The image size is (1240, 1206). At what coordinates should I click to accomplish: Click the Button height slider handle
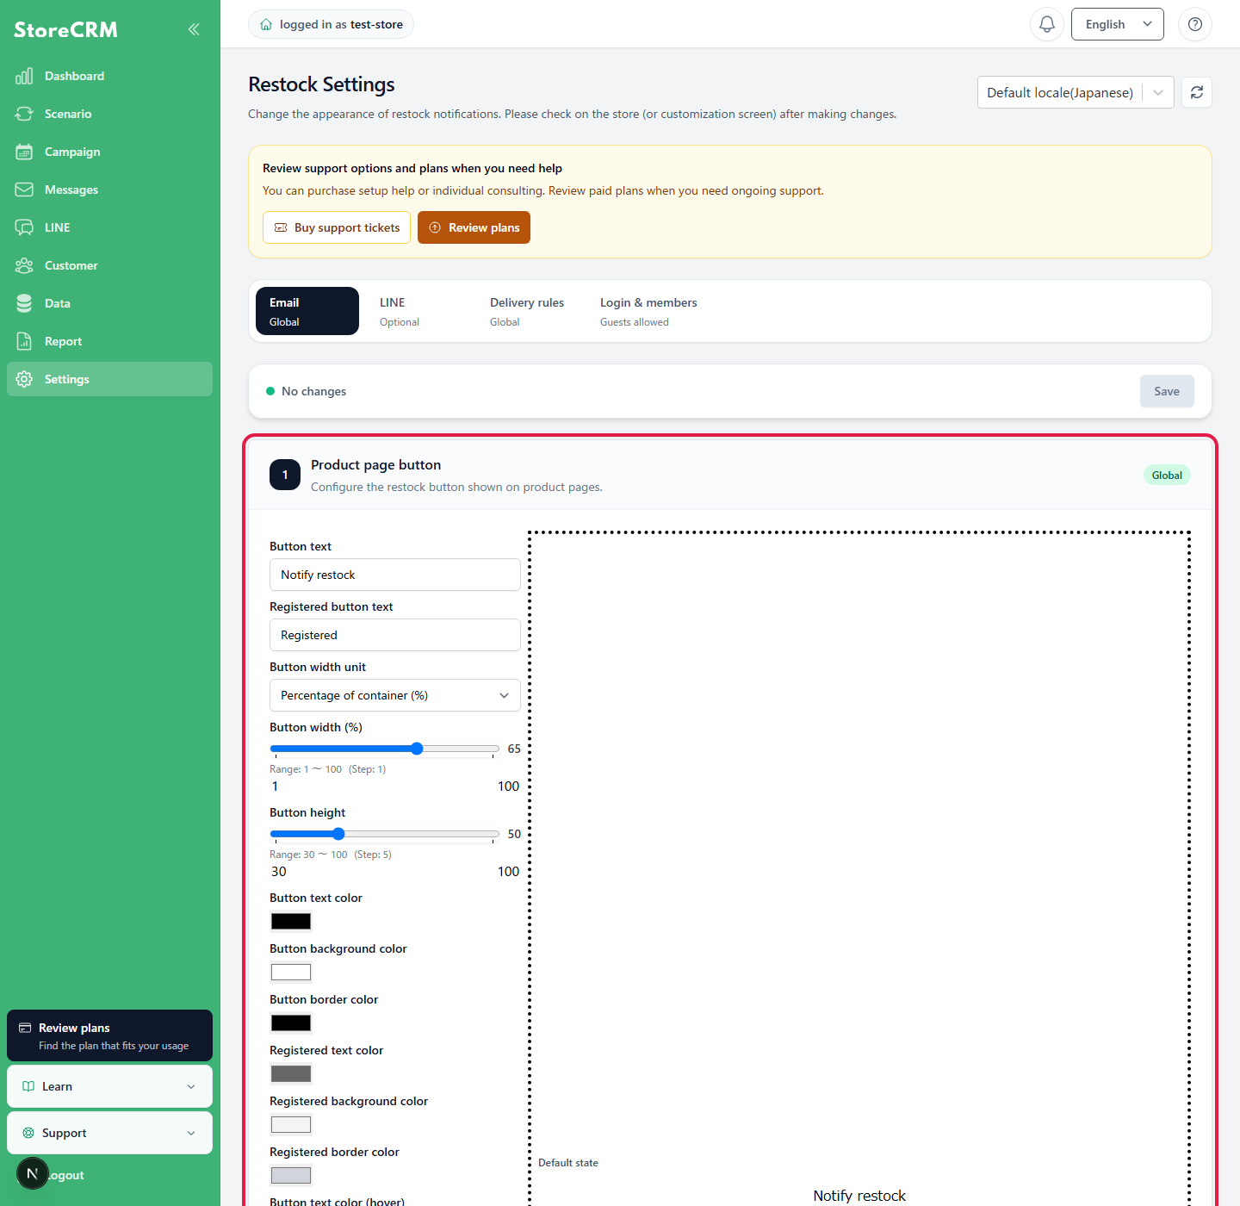coord(338,834)
